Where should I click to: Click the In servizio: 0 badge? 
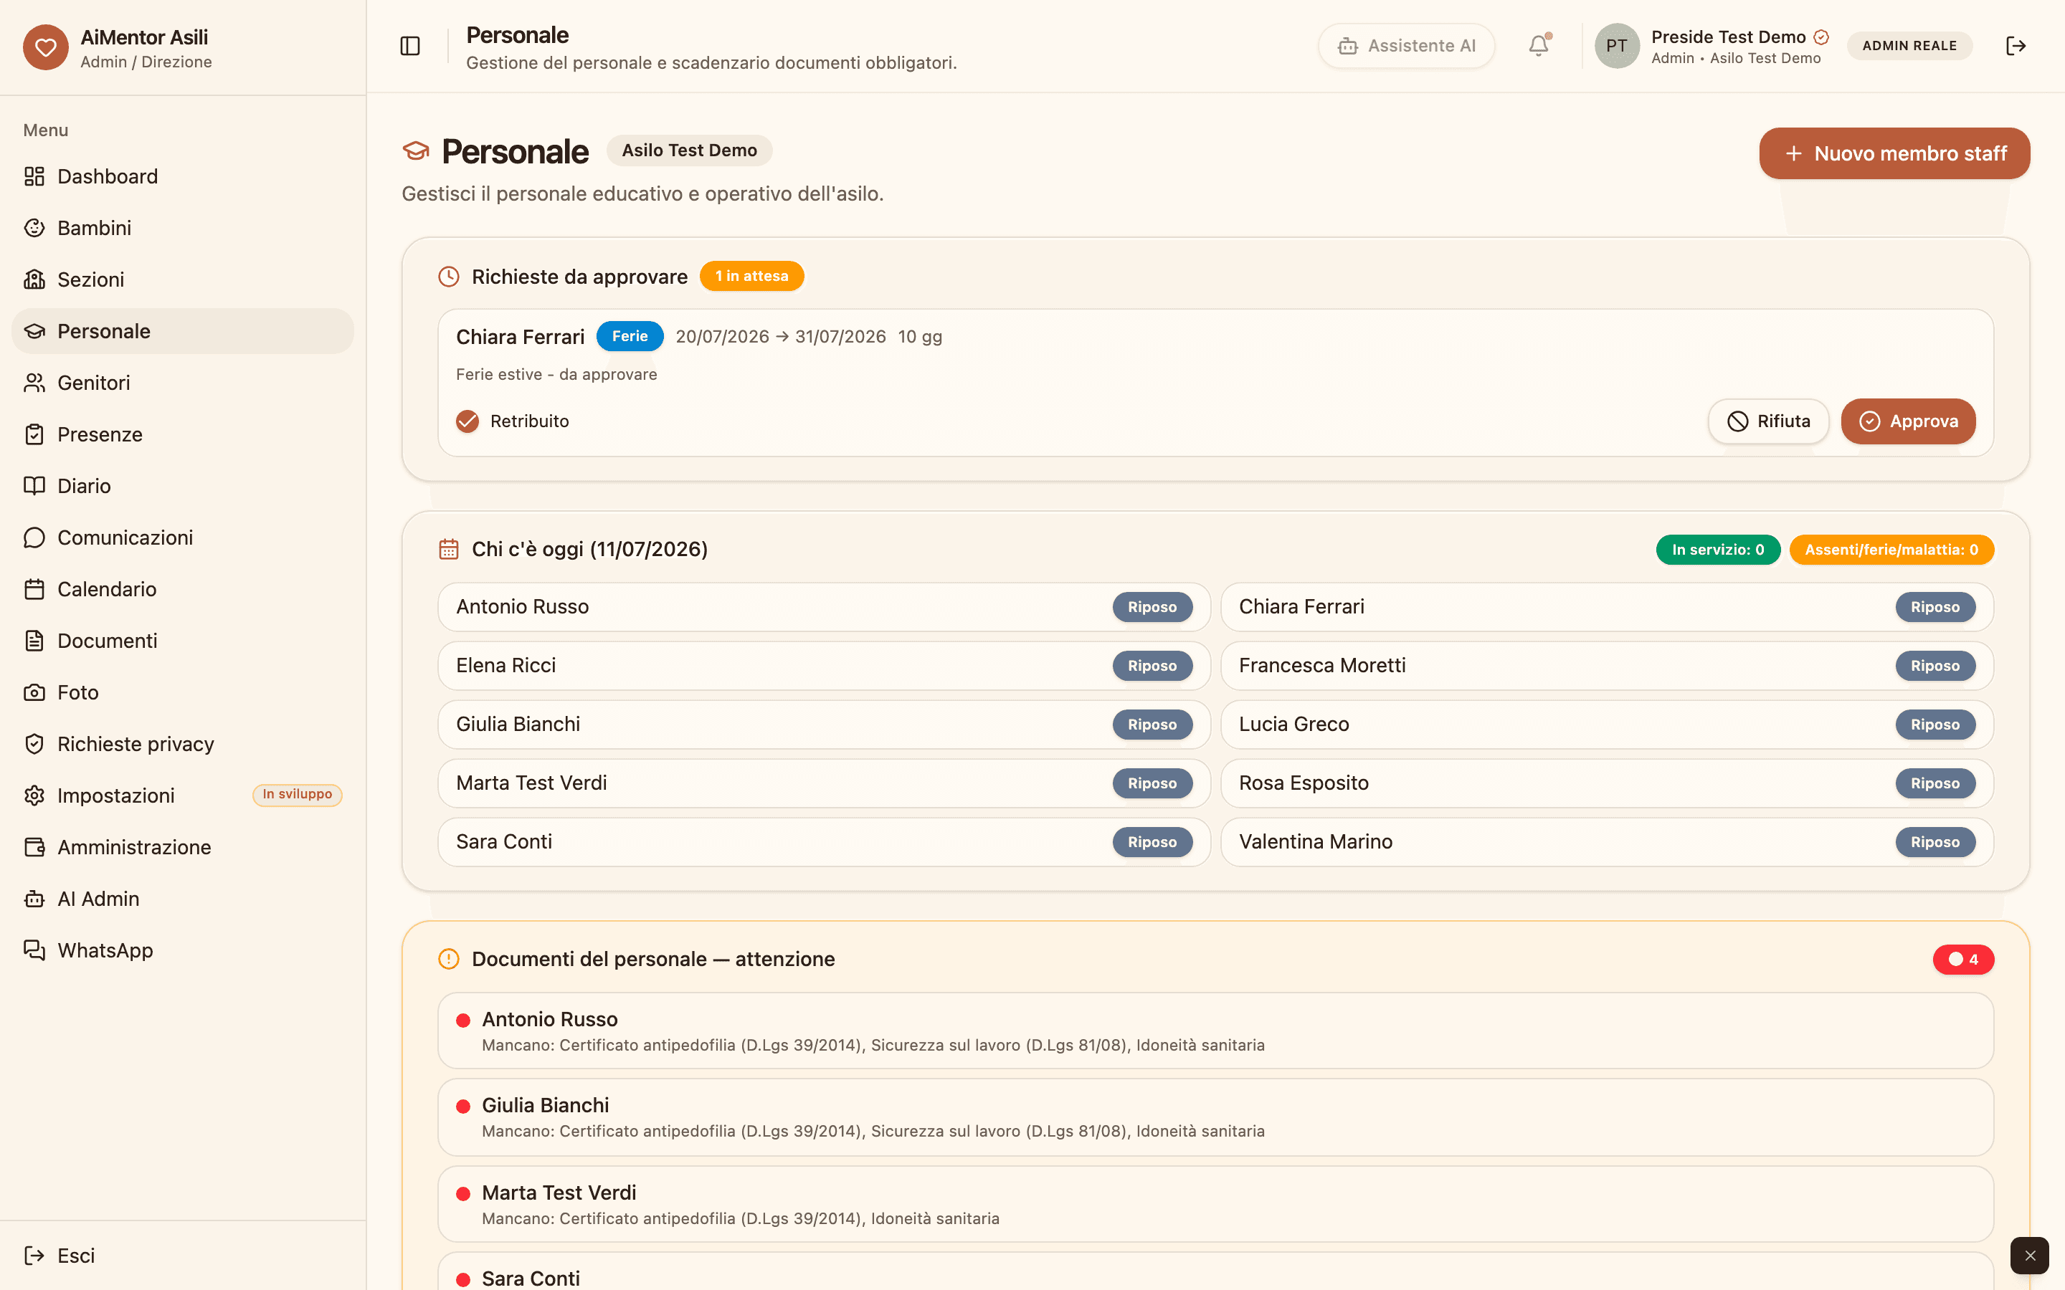pos(1718,550)
